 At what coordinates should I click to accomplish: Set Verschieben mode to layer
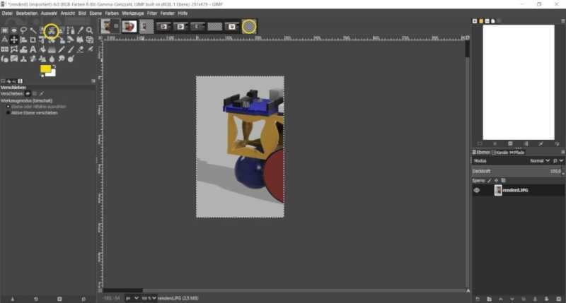click(28, 94)
